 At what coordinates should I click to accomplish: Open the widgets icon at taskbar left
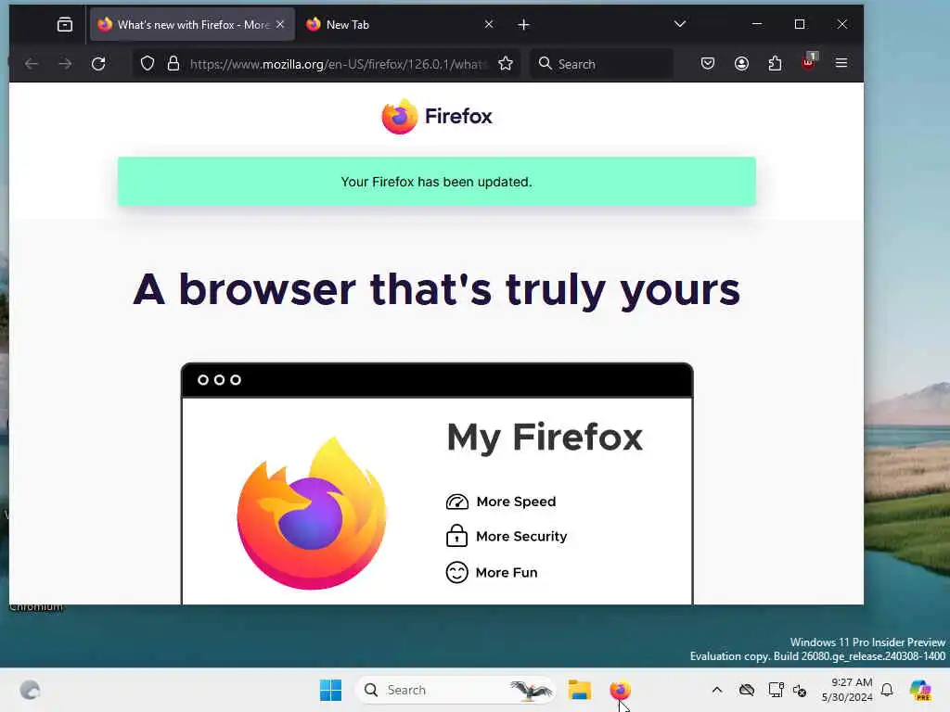(x=30, y=690)
